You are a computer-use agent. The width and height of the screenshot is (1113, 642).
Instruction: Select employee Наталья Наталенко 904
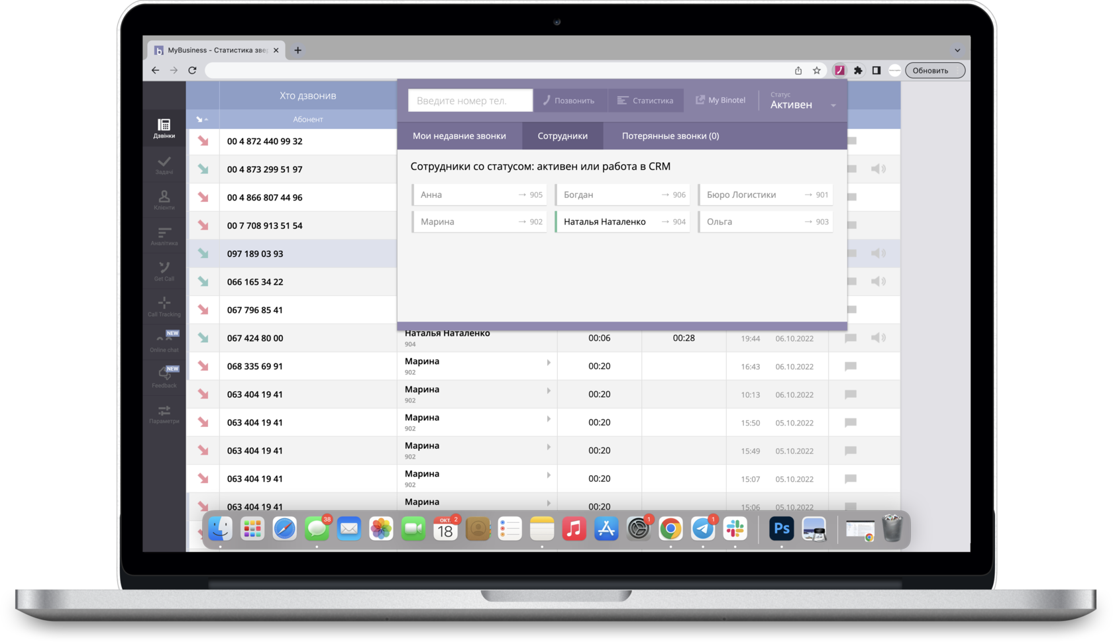623,222
